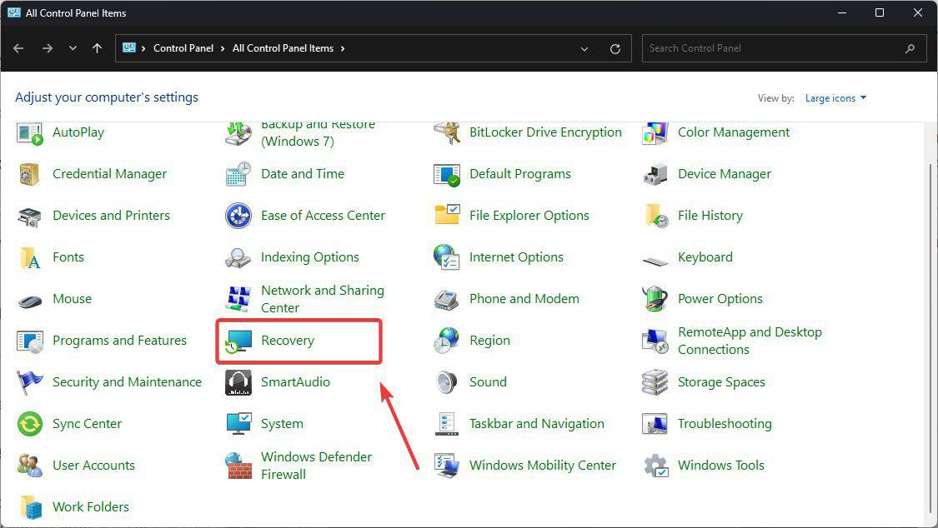This screenshot has width=938, height=528.
Task: Expand chevron after All Control Panel Items
Action: click(x=343, y=48)
